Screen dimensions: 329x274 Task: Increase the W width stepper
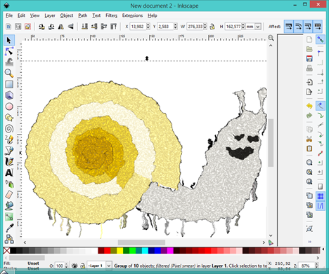(x=205, y=25)
